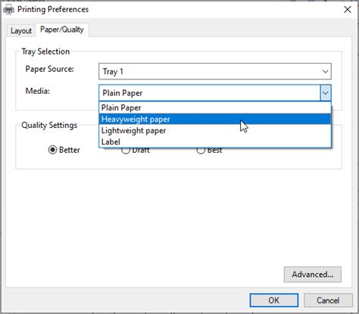Click the Printing Preferences title bar
Image resolution: width=359 pixels, height=314 pixels.
pyautogui.click(x=176, y=10)
